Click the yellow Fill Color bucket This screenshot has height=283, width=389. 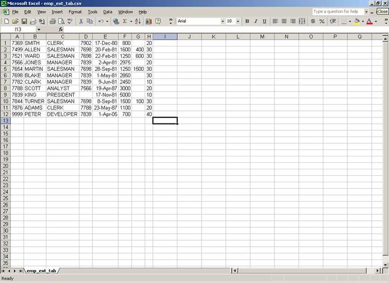[357, 21]
